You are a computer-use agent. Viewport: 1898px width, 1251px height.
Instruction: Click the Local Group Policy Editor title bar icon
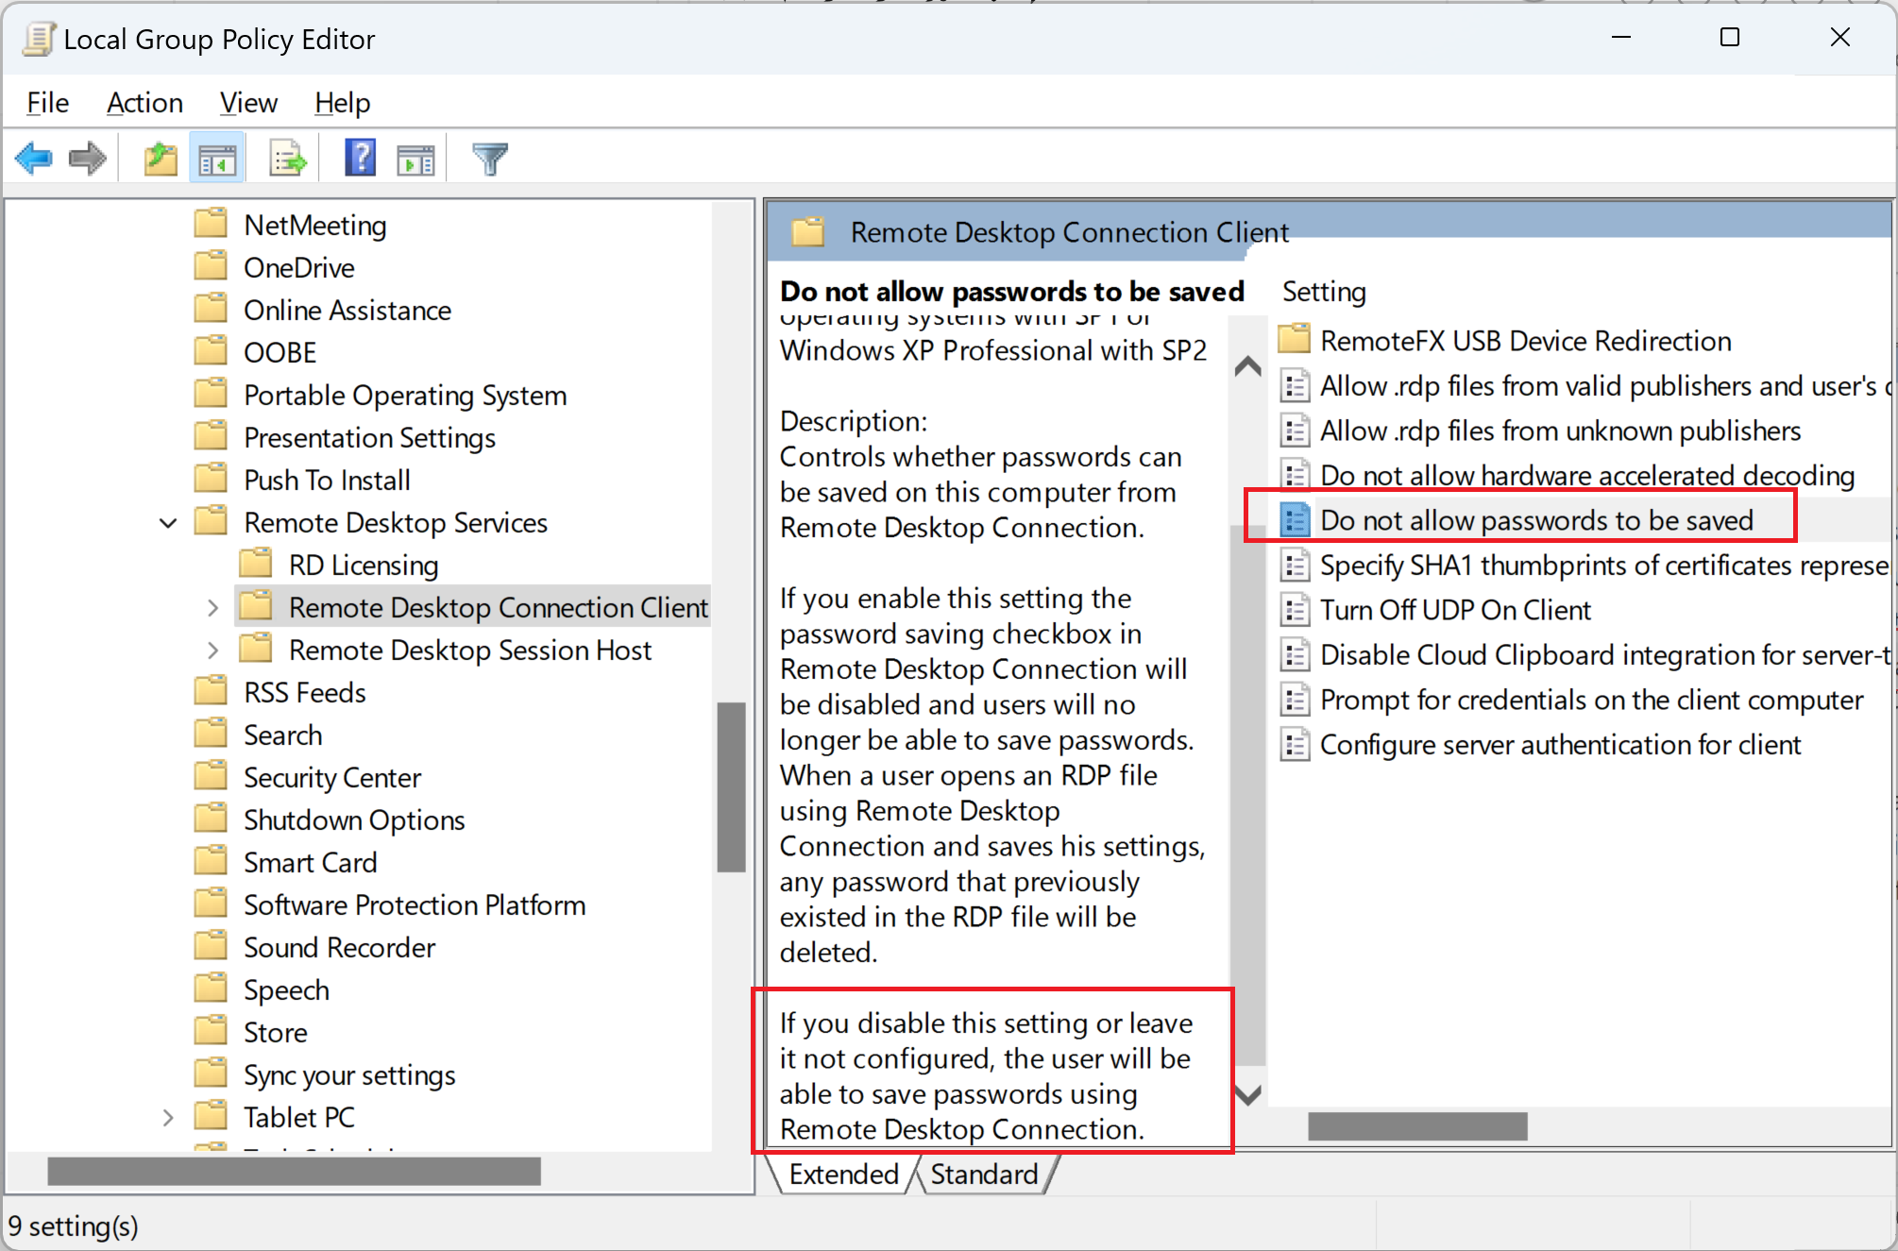tap(39, 39)
